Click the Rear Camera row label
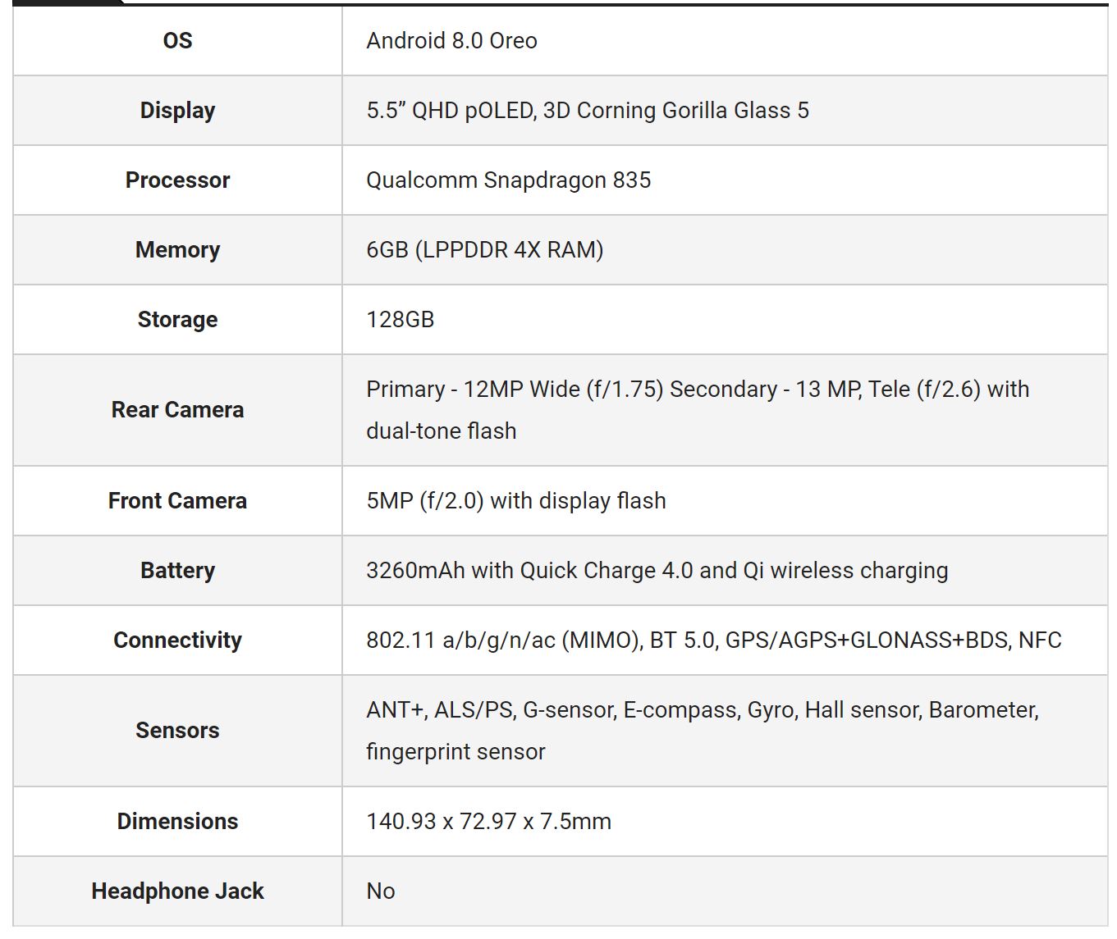The image size is (1117, 939). click(x=177, y=409)
